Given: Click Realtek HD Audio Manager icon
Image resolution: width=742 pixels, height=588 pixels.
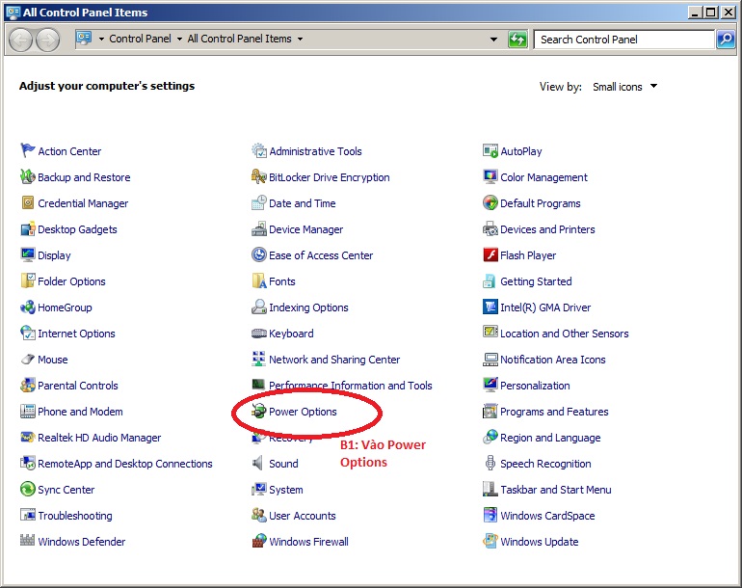Looking at the screenshot, I should (27, 437).
